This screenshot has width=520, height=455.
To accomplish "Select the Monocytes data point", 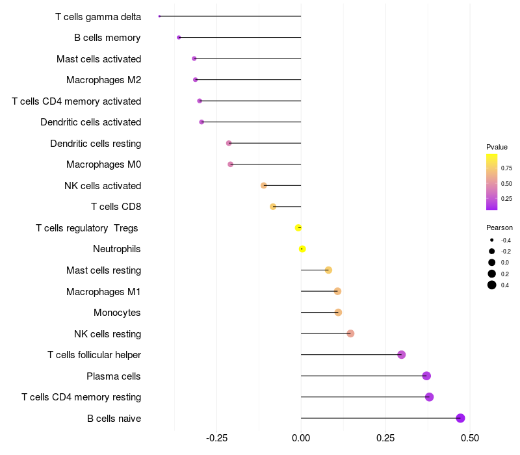I will click(x=338, y=313).
